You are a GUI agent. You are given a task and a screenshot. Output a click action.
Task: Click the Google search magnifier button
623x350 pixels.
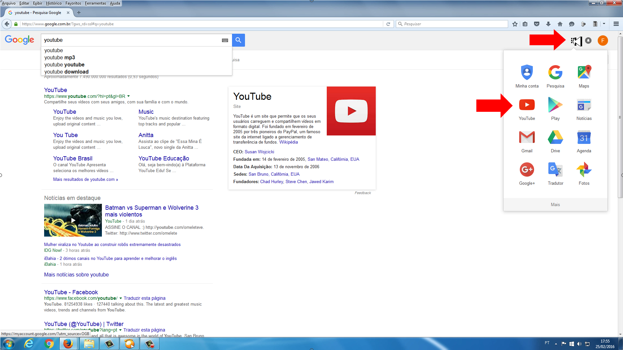tap(238, 40)
